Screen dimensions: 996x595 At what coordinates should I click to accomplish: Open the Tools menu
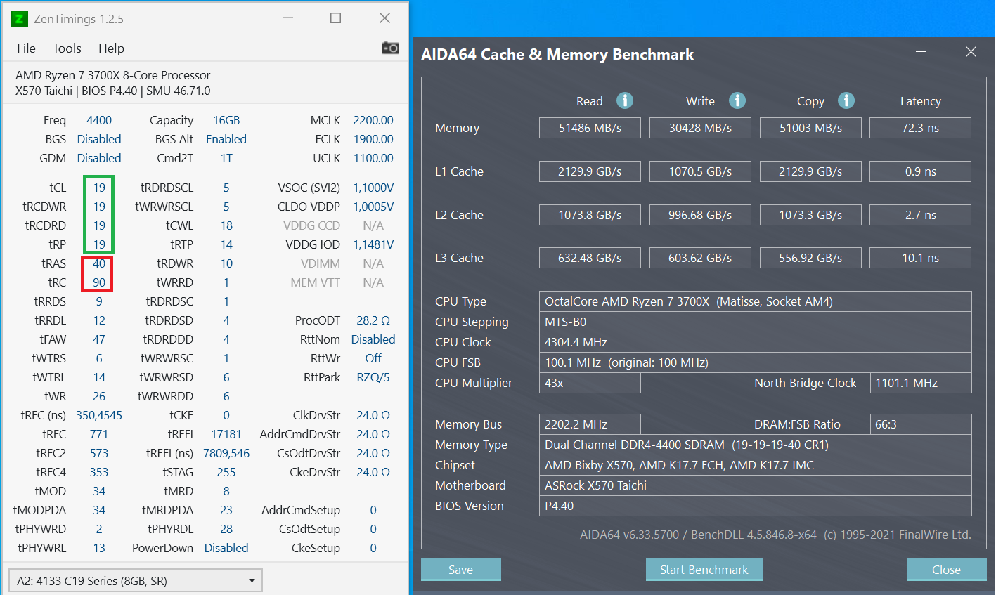(67, 48)
